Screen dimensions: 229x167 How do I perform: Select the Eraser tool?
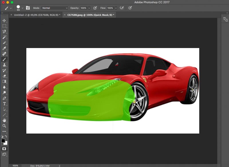click(x=4, y=76)
